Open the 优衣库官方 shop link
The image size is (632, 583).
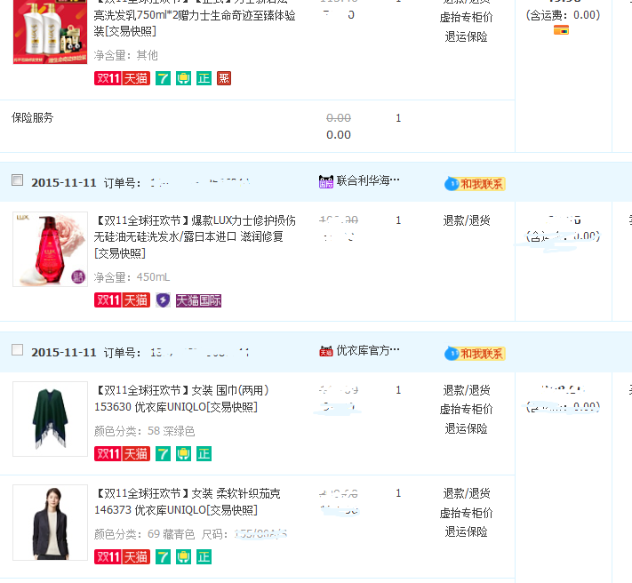click(x=368, y=350)
